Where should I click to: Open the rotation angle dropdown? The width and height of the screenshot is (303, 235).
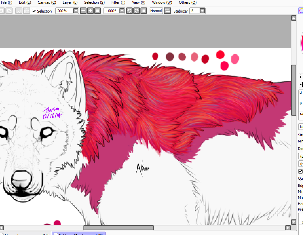122,11
